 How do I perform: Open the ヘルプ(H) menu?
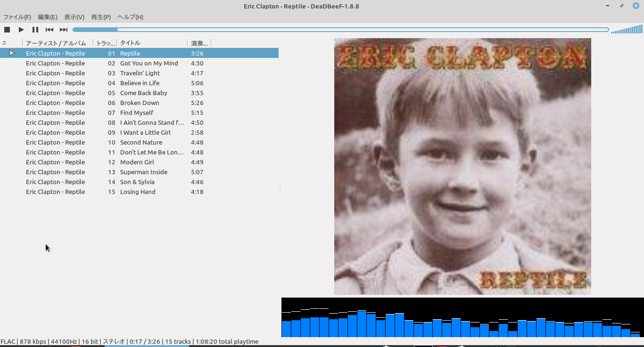click(130, 17)
